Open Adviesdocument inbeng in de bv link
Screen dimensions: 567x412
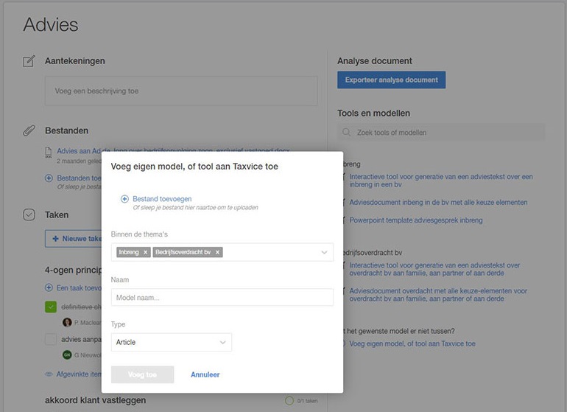click(438, 203)
